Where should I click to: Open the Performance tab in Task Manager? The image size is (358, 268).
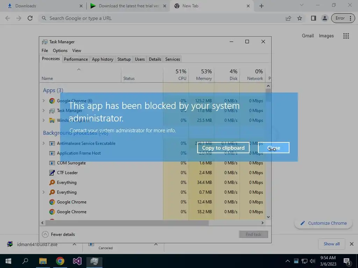(76, 59)
